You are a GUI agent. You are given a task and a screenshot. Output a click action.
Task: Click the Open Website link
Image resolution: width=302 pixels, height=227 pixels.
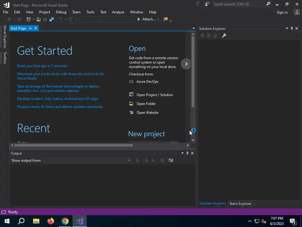tap(147, 113)
